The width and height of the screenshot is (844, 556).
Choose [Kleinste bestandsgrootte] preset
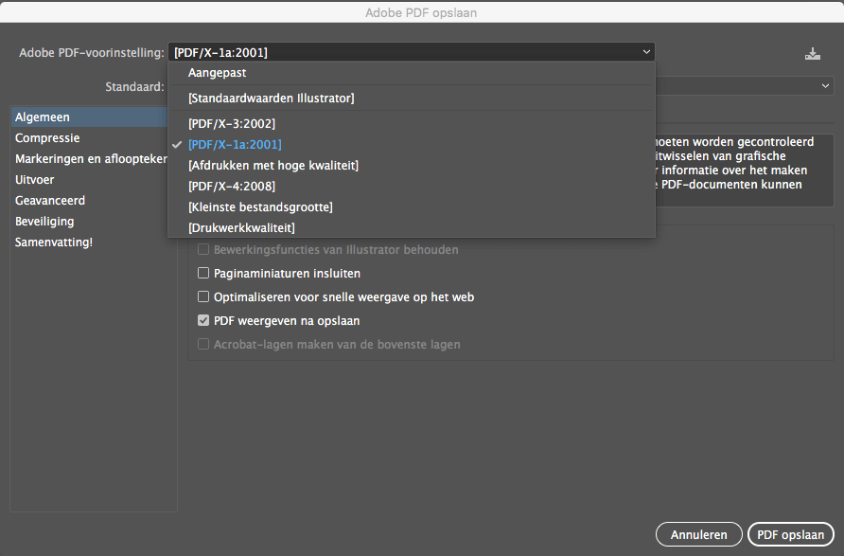412,206
